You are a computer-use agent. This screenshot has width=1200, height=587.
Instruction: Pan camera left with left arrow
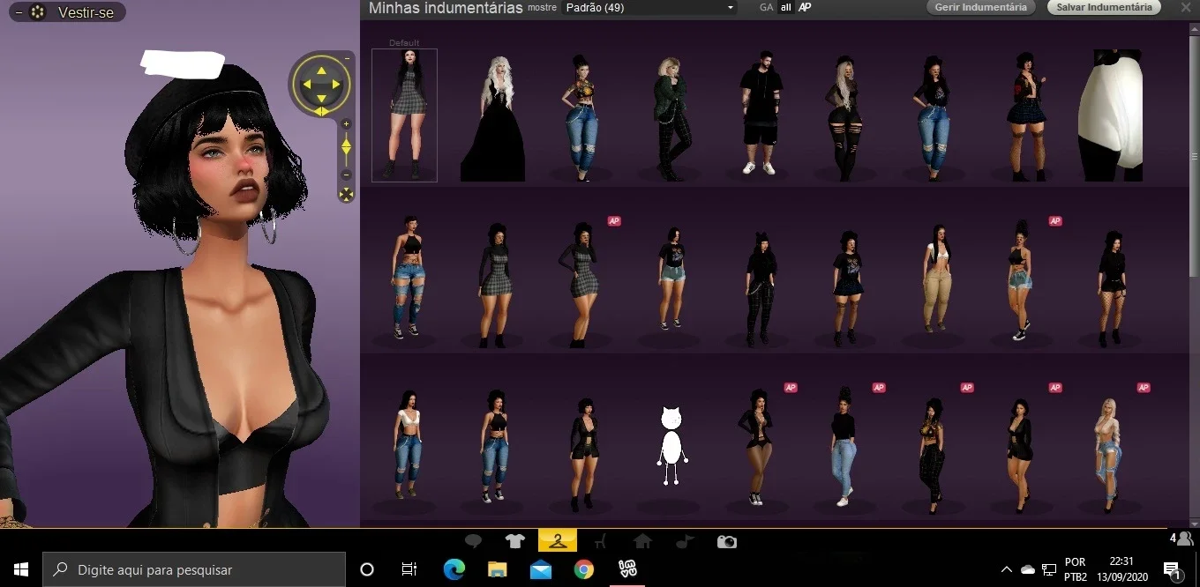coord(307,85)
